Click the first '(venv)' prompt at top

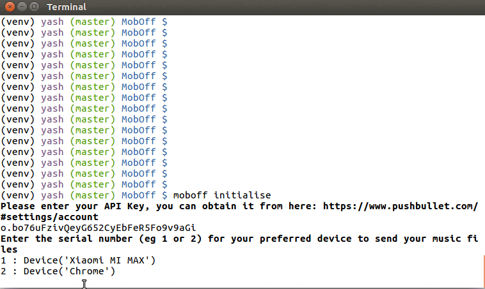[17, 22]
